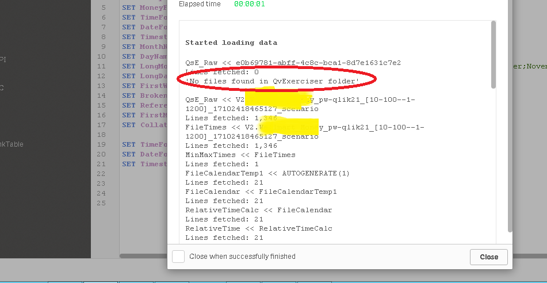The width and height of the screenshot is (547, 283).
Task: Click 'FileCalendar << FileCalendarTemp1' log line
Action: [x=261, y=192]
